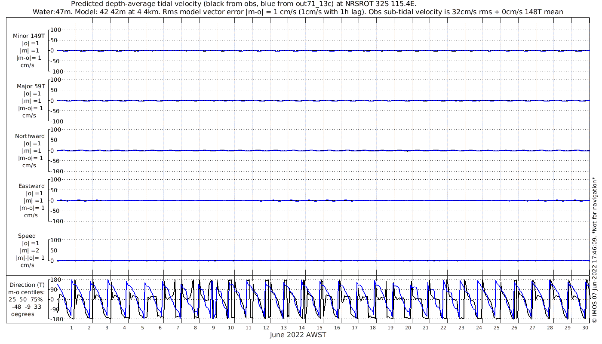Click the vertical IMOS copyright notice
The image size is (602, 344).
pyautogui.click(x=595, y=249)
